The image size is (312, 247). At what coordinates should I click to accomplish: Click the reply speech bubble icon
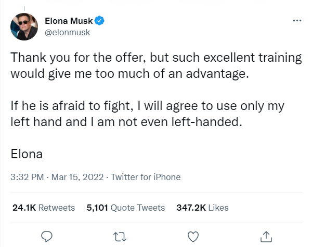tap(47, 236)
